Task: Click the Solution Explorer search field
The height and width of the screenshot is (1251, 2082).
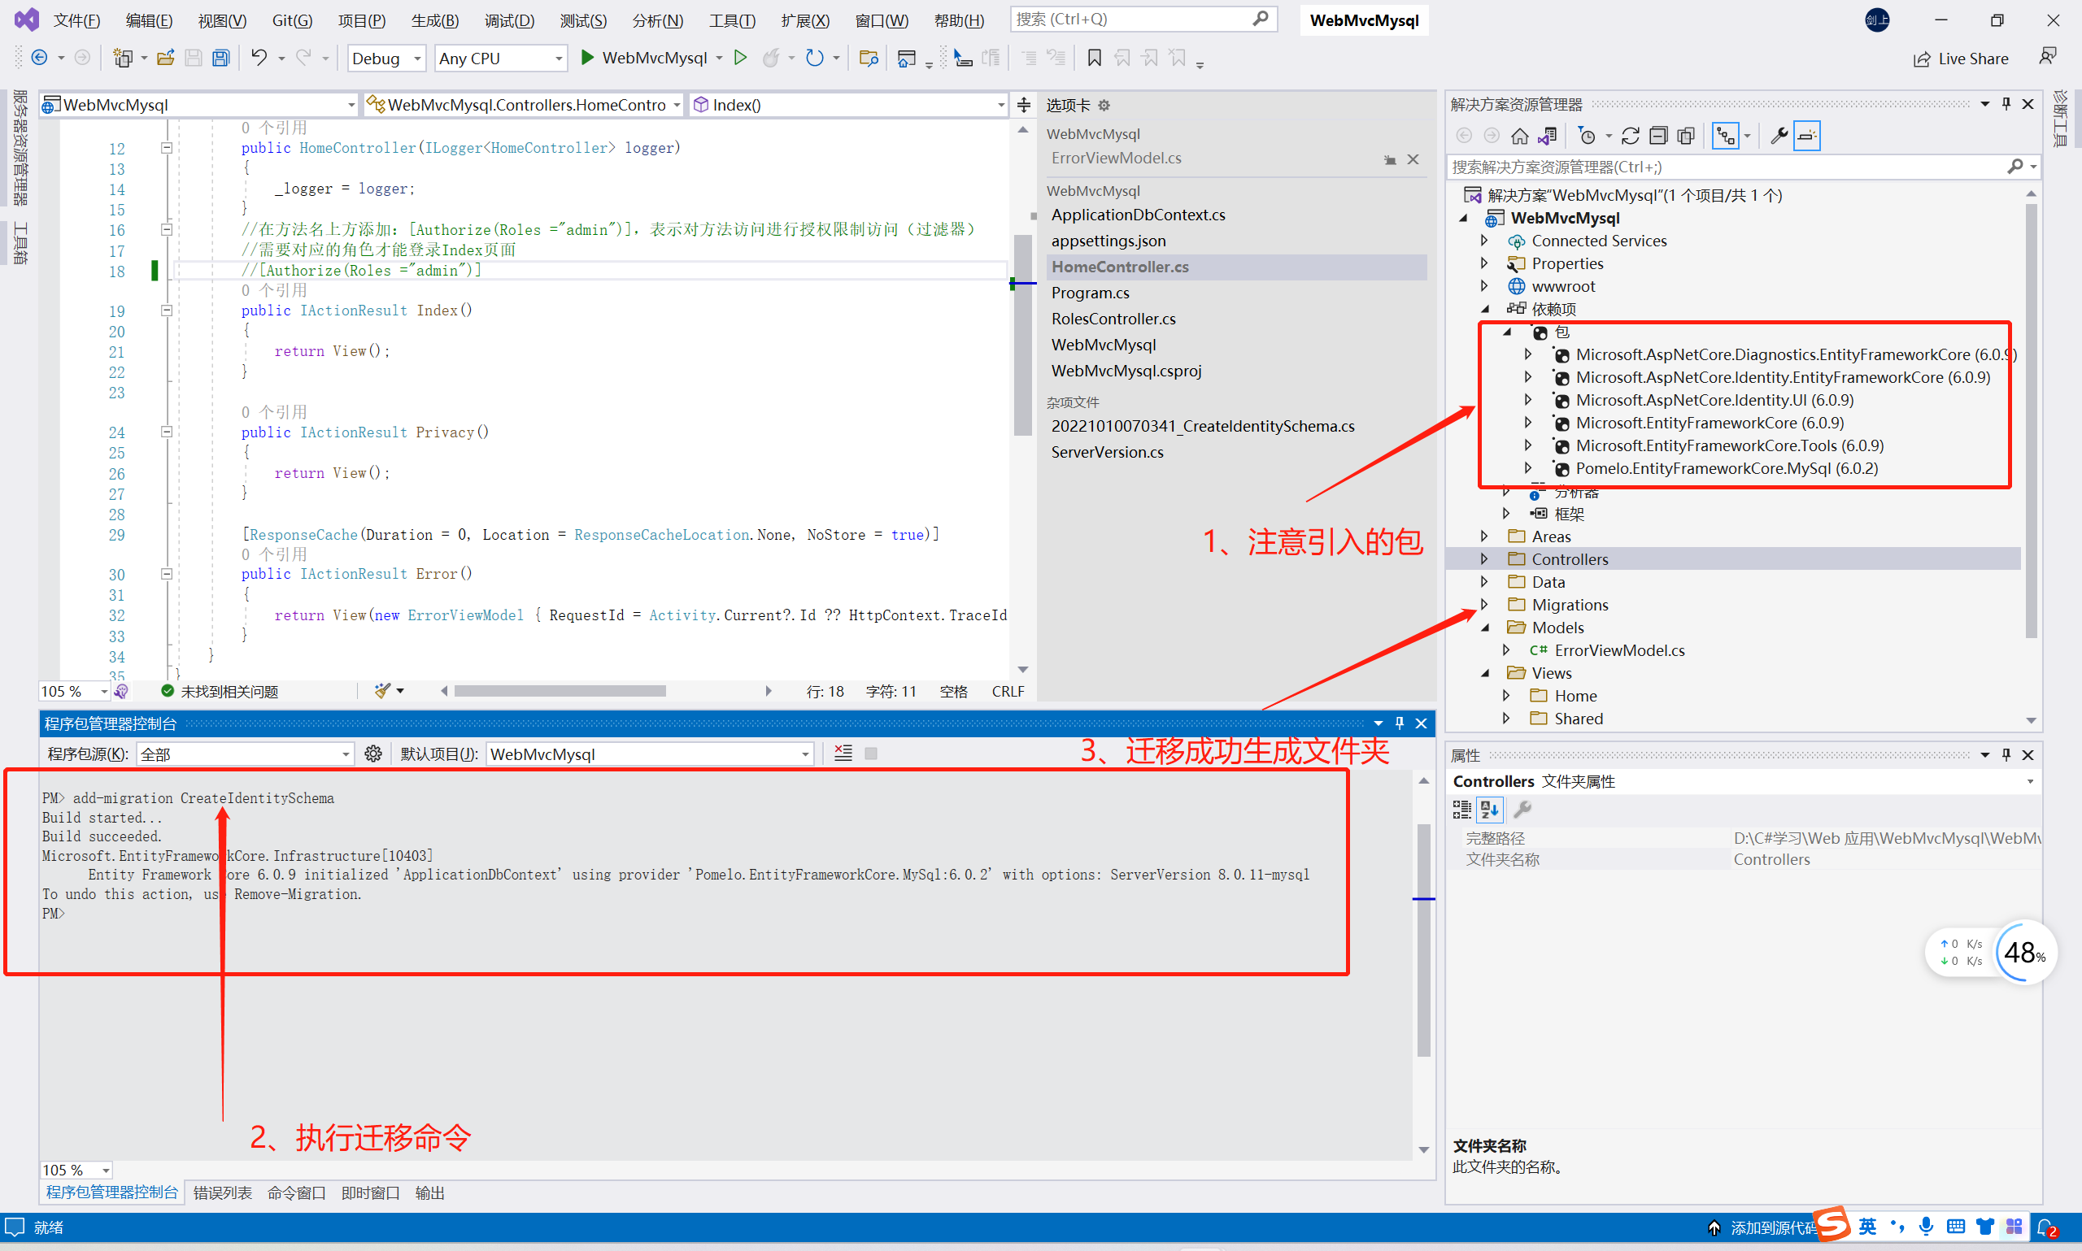Action: (1720, 167)
